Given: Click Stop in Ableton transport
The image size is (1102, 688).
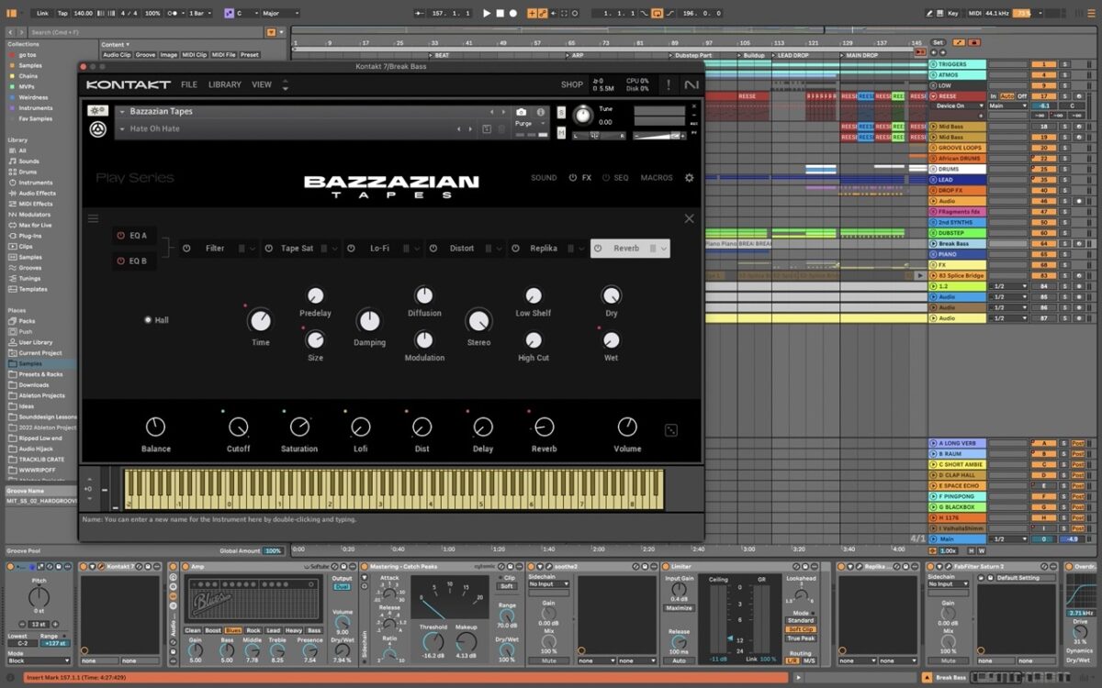Looking at the screenshot, I should click(x=500, y=14).
